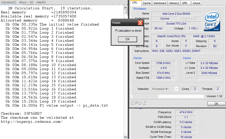Open the About...(A) menu in Super PI

[26, 2]
